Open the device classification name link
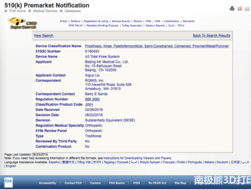 157,46
